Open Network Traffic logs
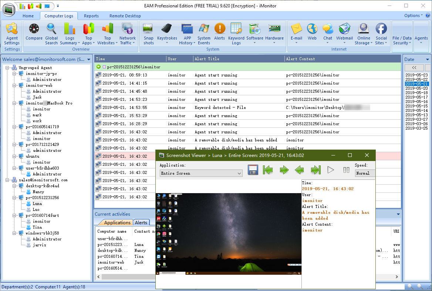432x291 pixels. tap(128, 34)
